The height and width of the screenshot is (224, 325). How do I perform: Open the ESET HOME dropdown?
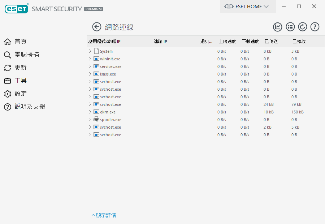tap(248, 7)
